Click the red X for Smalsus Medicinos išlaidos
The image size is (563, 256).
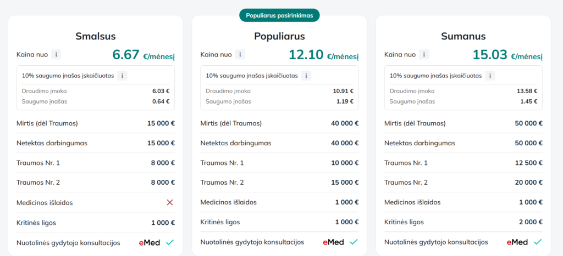pos(170,202)
